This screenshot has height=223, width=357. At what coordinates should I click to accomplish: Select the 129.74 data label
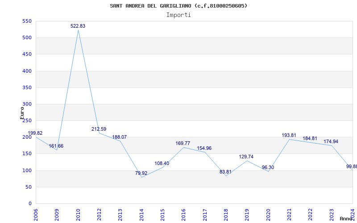click(246, 157)
